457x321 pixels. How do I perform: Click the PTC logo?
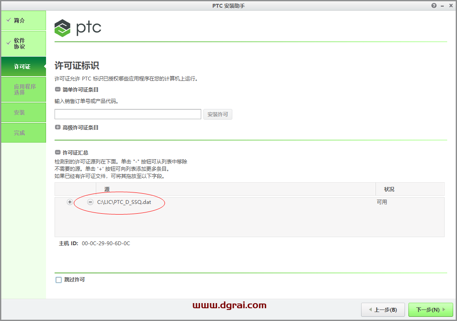coord(78,28)
